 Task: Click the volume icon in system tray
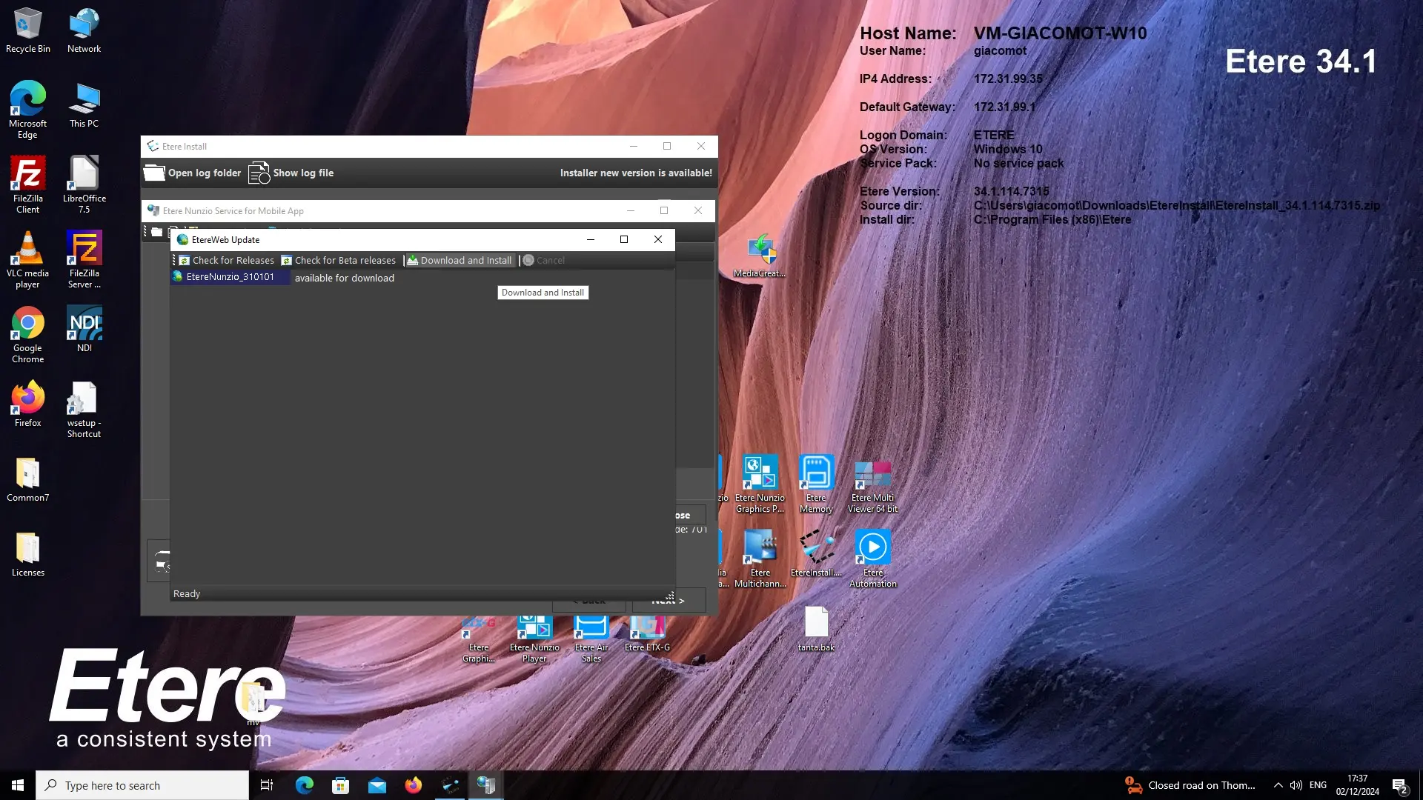point(1296,785)
